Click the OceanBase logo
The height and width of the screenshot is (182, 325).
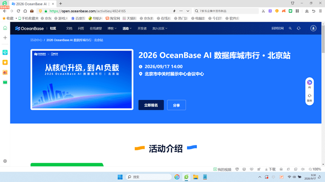[x=29, y=29]
